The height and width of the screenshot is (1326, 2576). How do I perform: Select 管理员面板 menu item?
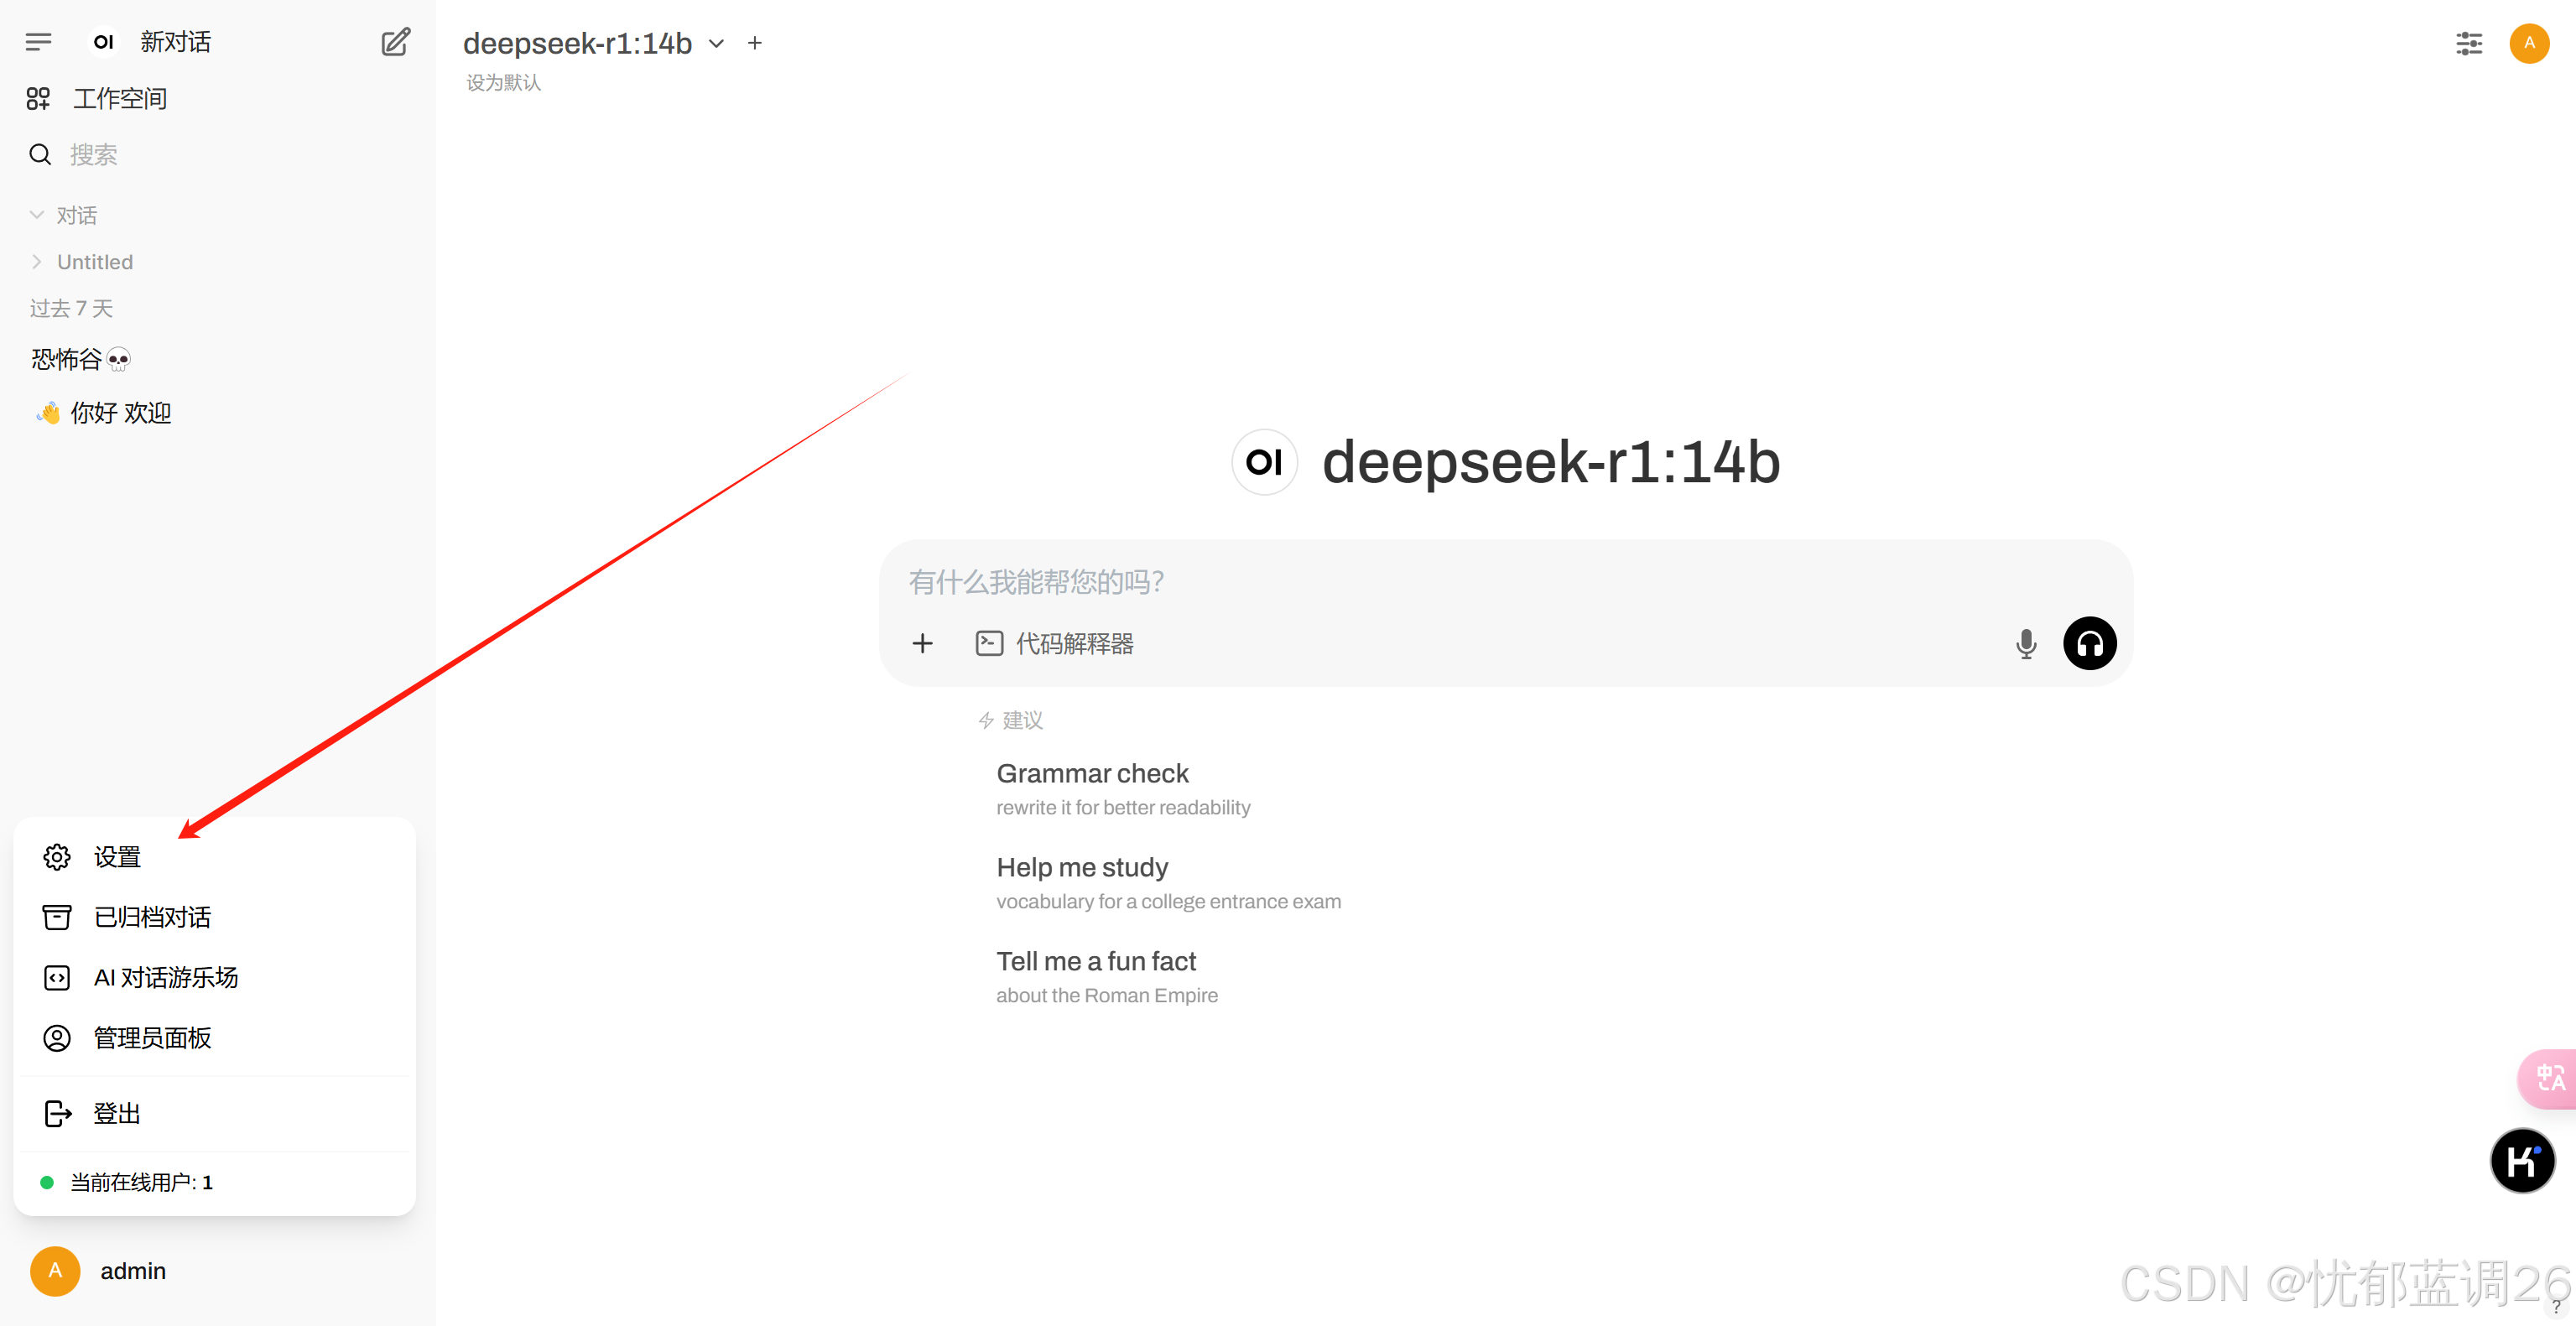coord(152,1038)
